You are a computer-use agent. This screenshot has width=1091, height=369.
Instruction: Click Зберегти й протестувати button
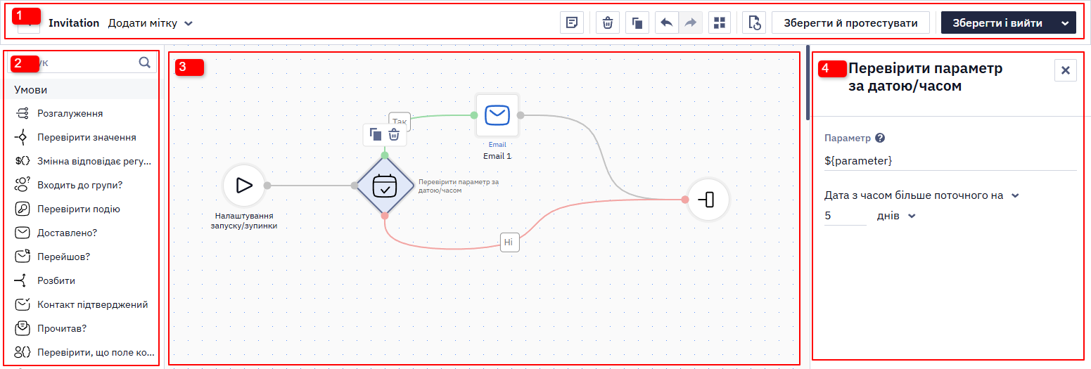[850, 22]
